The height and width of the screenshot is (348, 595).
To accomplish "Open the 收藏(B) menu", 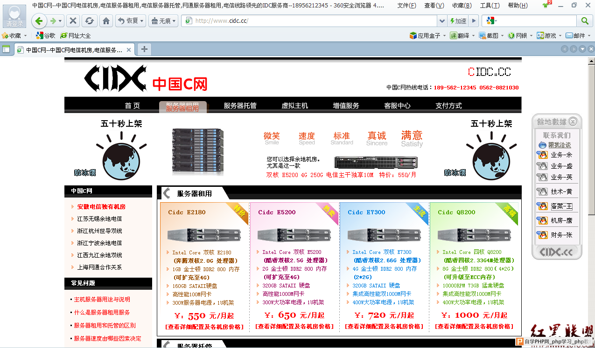I will (462, 6).
